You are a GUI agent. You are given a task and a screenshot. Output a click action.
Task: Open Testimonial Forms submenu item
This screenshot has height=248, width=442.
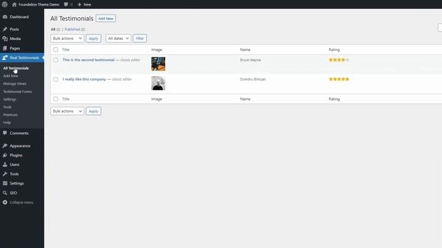coord(17,92)
